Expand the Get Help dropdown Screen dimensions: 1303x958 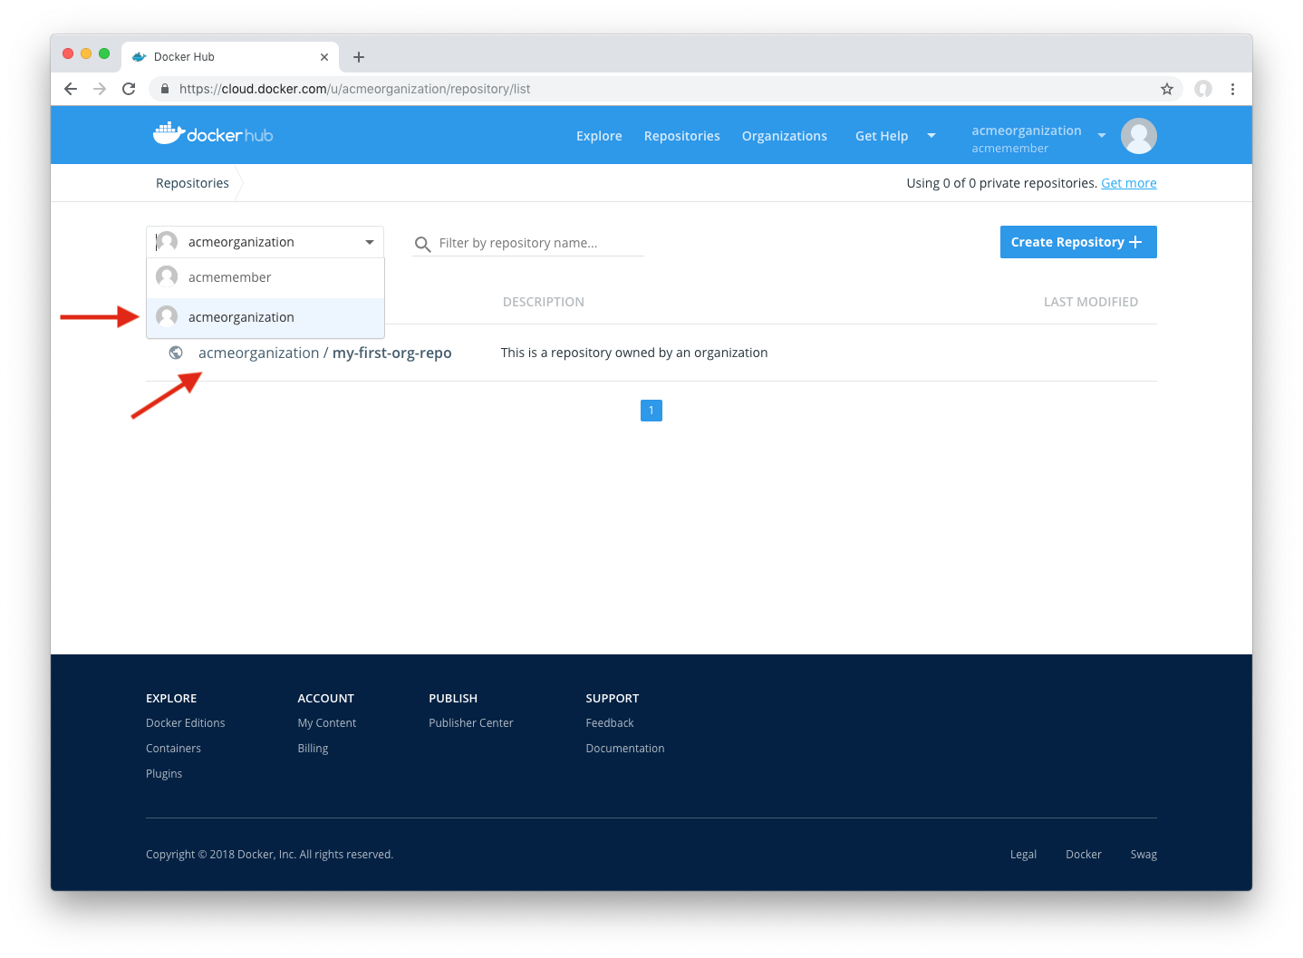[931, 135]
